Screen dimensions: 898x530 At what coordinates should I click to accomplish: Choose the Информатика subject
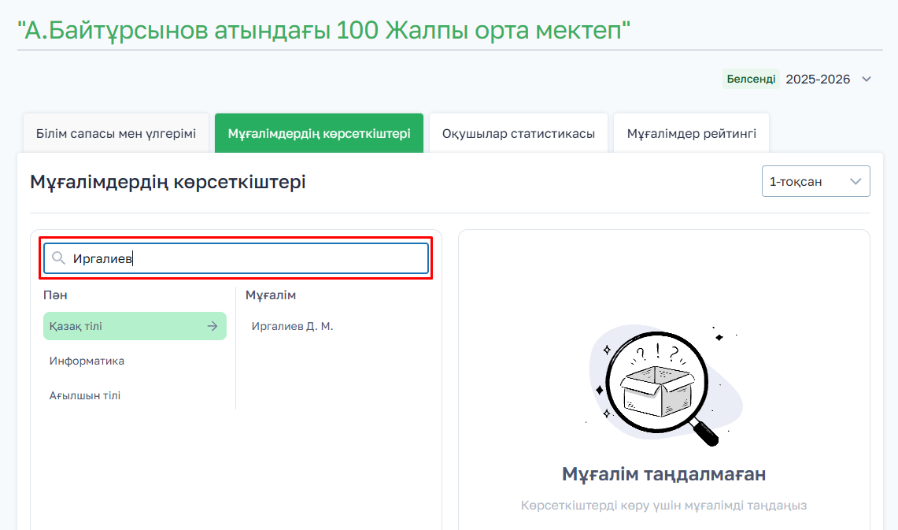click(x=87, y=361)
